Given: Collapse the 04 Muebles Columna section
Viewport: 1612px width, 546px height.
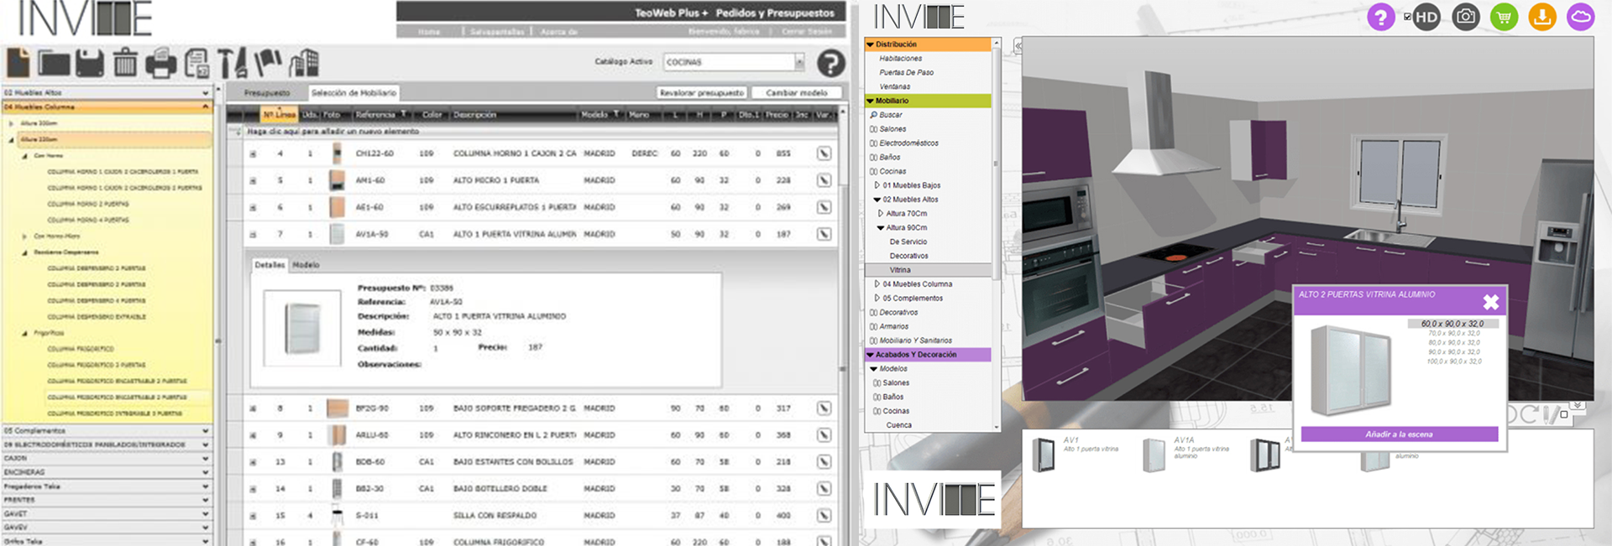Looking at the screenshot, I should [x=106, y=107].
